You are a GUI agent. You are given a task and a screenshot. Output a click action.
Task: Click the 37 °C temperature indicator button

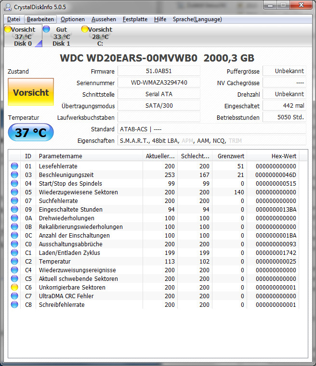(31, 132)
